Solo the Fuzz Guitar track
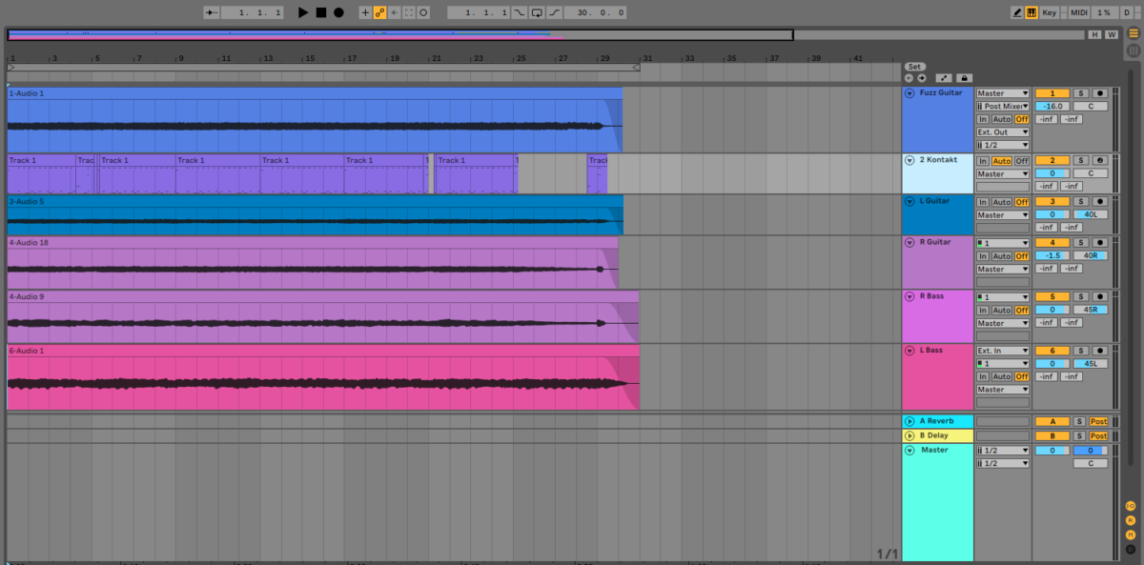This screenshot has width=1144, height=565. [x=1080, y=93]
